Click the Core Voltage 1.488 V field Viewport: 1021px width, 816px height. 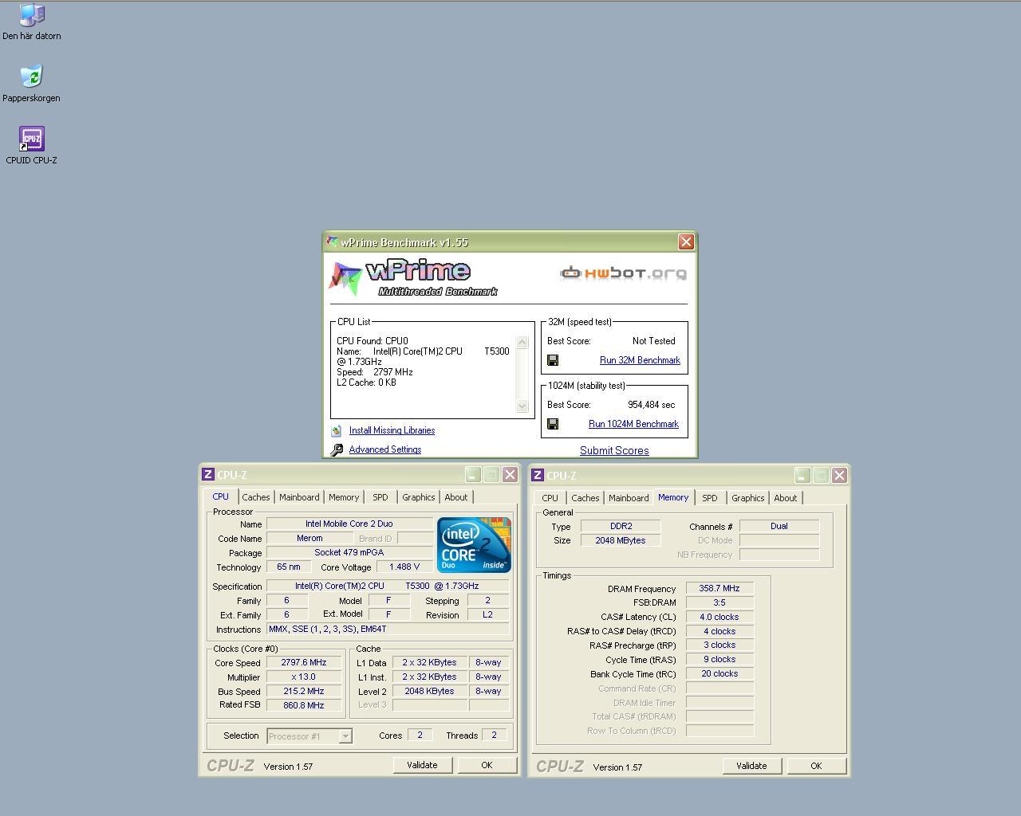[404, 567]
